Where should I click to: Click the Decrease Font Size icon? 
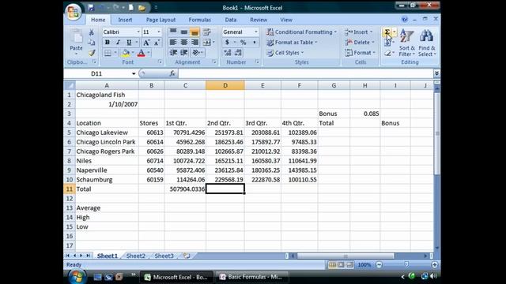coord(157,43)
